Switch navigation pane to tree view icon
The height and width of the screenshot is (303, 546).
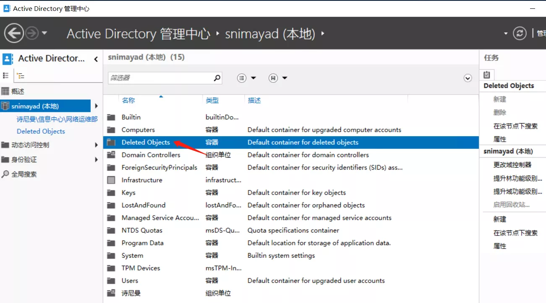coord(20,76)
